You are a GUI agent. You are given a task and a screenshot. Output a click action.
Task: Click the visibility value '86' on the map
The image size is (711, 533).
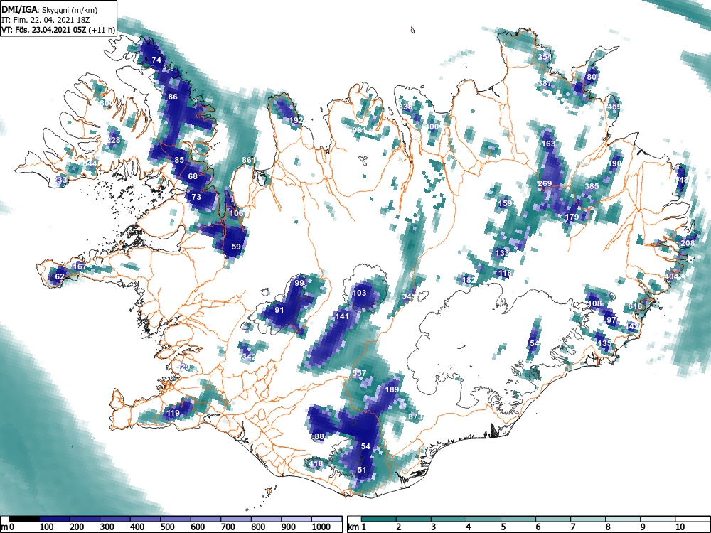tap(173, 97)
